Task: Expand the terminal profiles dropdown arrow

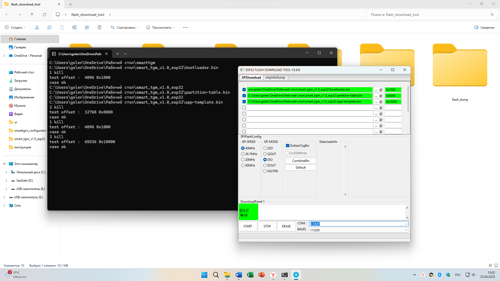Action: 125,54
